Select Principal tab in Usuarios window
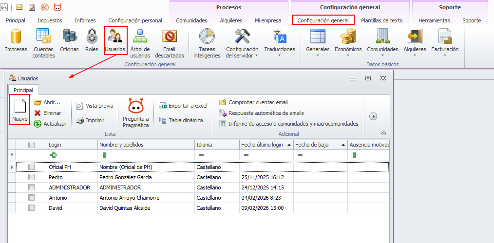The height and width of the screenshot is (243, 494). pos(23,90)
